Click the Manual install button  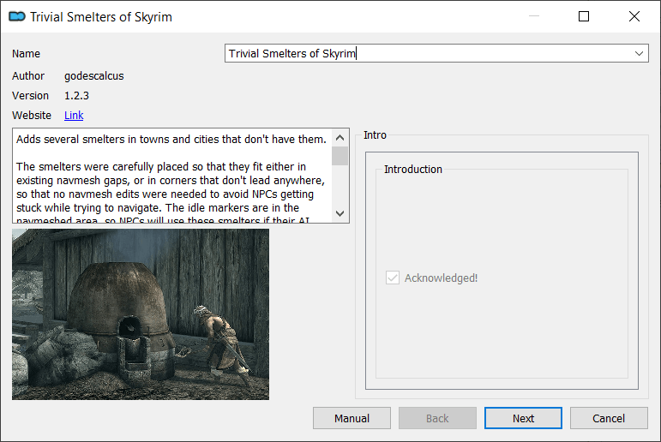(x=352, y=418)
